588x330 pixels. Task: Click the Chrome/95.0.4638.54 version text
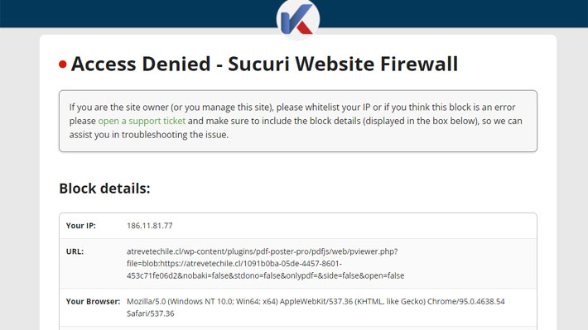pyautogui.click(x=466, y=301)
